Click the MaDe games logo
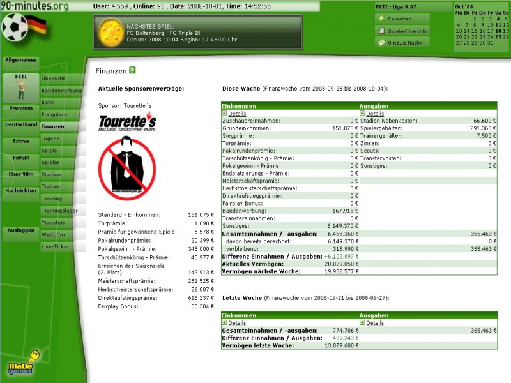 click(24, 363)
